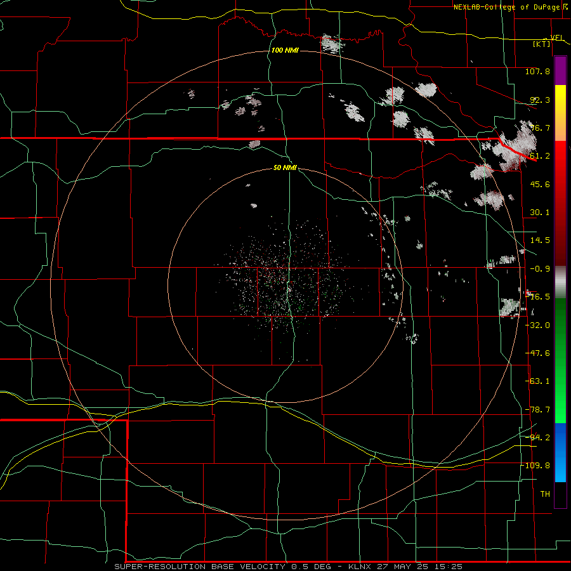
Task: Pick the purple segment of the velocity color bar
Action: [560, 71]
